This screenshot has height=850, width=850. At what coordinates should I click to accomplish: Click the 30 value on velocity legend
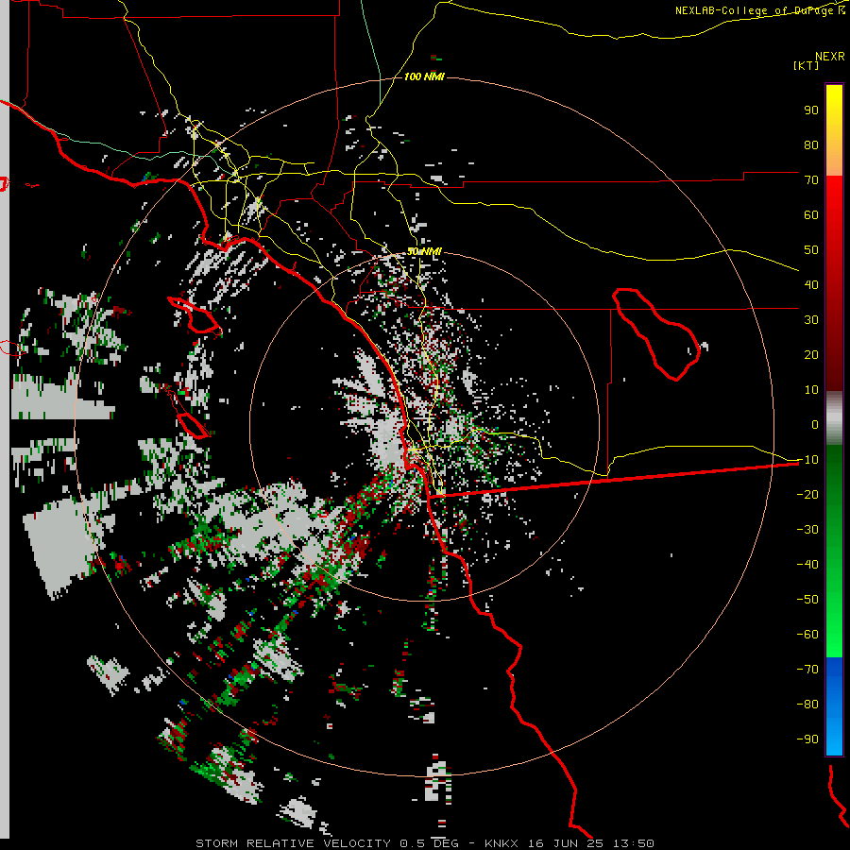point(811,320)
